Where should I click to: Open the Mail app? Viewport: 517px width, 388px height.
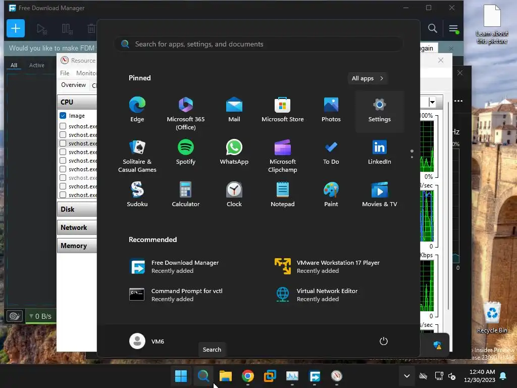[234, 110]
